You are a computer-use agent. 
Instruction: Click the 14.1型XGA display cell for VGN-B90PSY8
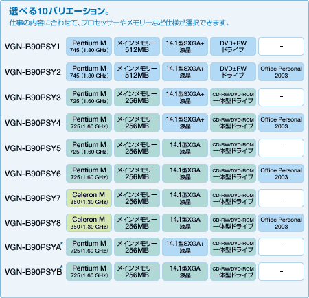[x=185, y=223]
